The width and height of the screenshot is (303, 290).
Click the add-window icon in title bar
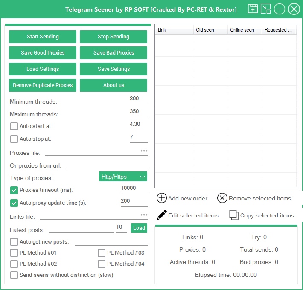[x=253, y=9]
